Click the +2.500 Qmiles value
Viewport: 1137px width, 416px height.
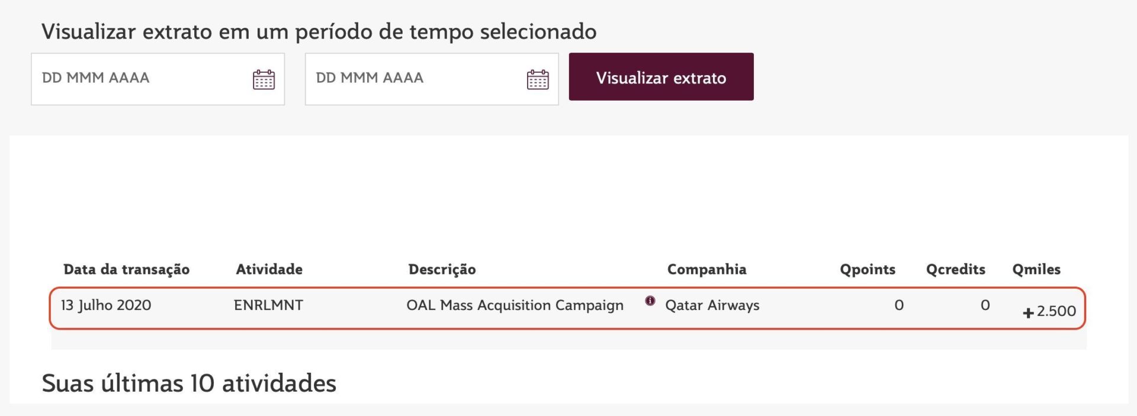(x=1049, y=311)
